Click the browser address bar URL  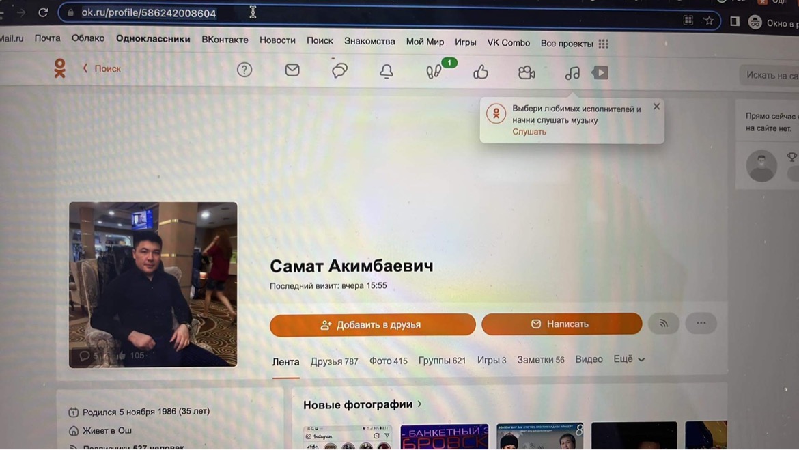pos(149,13)
